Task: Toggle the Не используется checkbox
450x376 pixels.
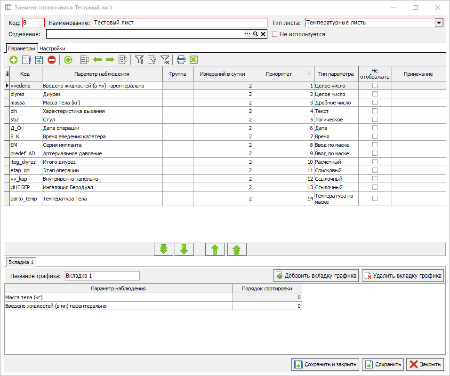Action: point(274,34)
